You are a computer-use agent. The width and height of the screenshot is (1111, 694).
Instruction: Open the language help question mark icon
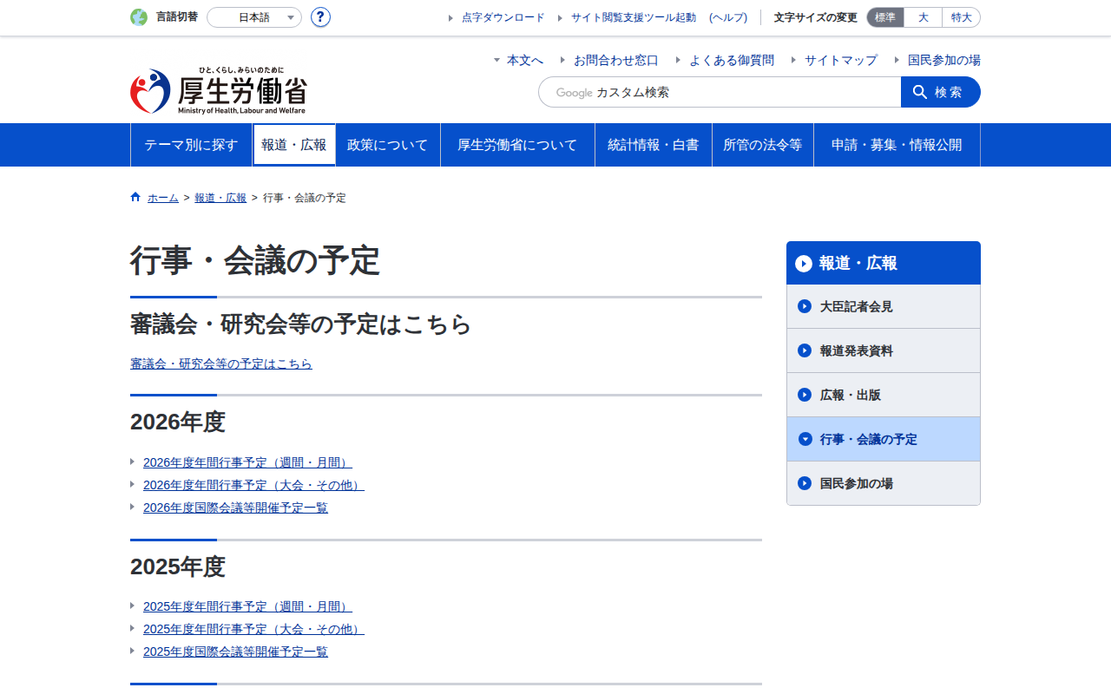point(320,17)
